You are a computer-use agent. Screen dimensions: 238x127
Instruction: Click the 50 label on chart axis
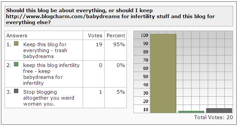(145, 77)
